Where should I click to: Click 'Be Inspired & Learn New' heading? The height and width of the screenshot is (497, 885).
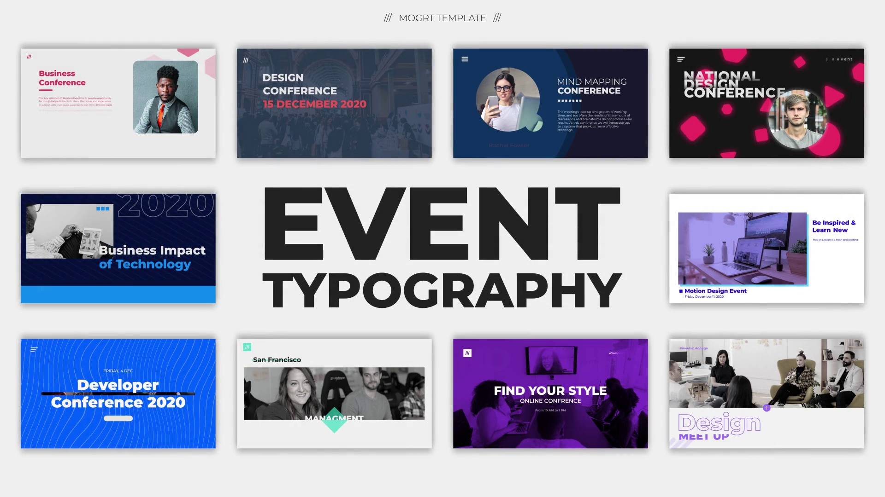(x=833, y=226)
